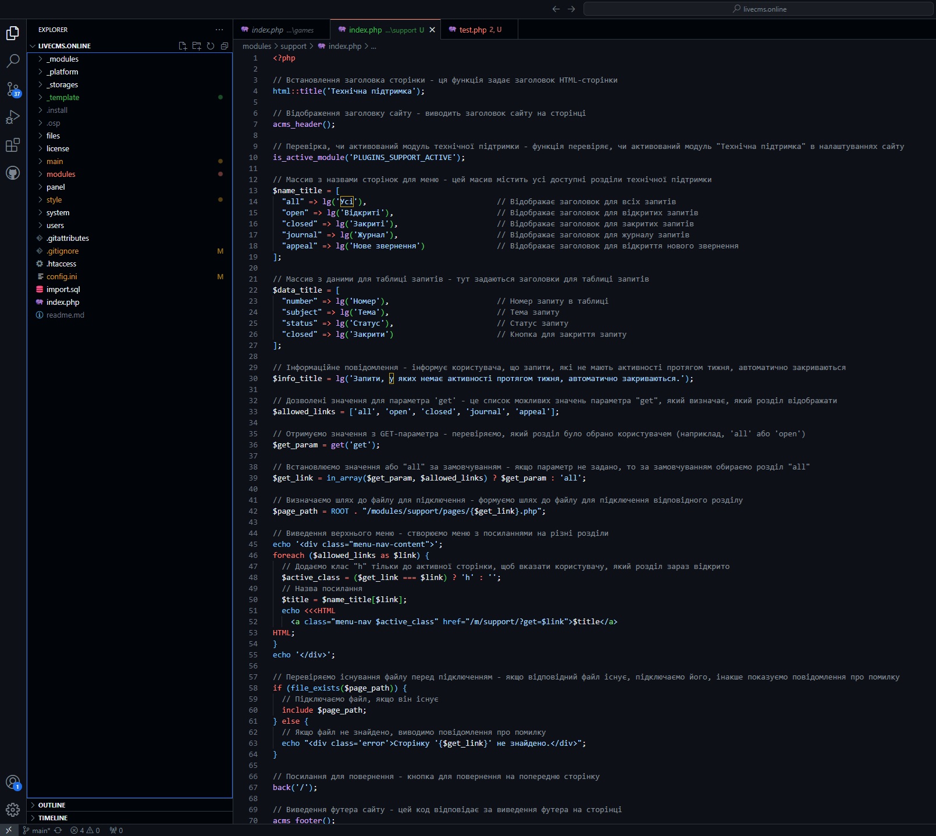The height and width of the screenshot is (836, 936).
Task: Close the index.php support tab
Action: pyautogui.click(x=432, y=30)
